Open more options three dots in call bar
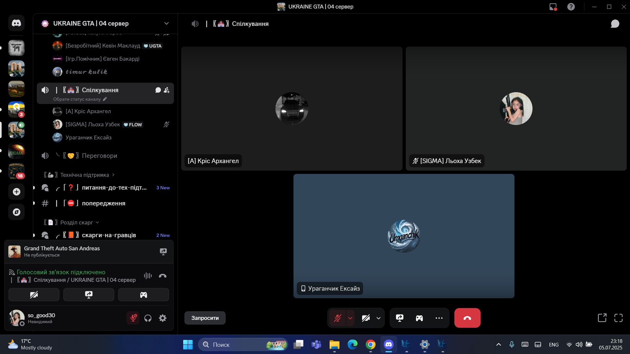This screenshot has height=354, width=630. [439, 318]
